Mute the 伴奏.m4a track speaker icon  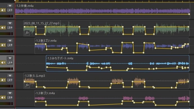(3, 10)
